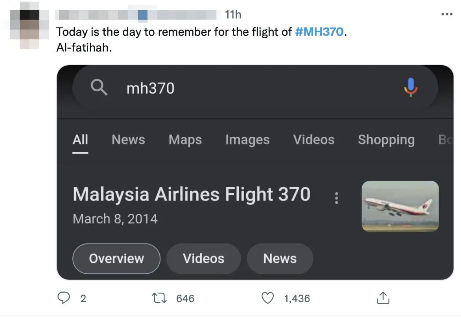Open the Images search tab

point(247,140)
